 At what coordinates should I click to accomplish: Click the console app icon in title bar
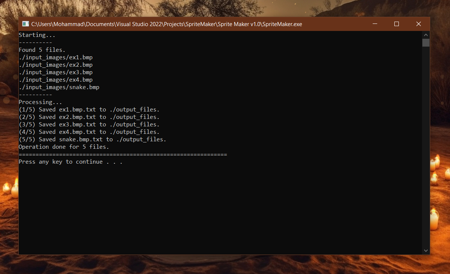25,24
